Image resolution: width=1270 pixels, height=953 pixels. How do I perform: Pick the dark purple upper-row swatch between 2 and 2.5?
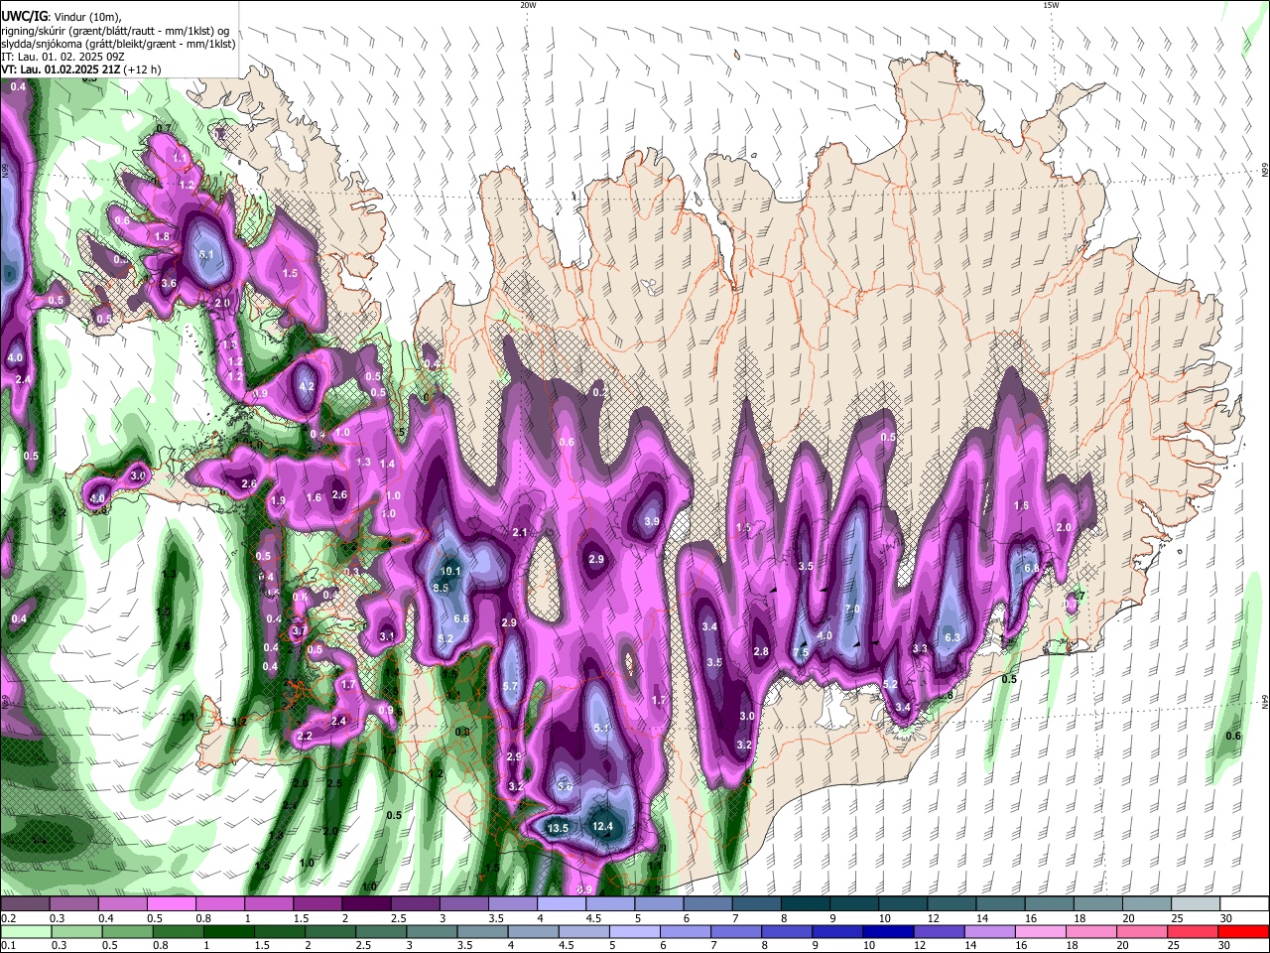tap(368, 903)
